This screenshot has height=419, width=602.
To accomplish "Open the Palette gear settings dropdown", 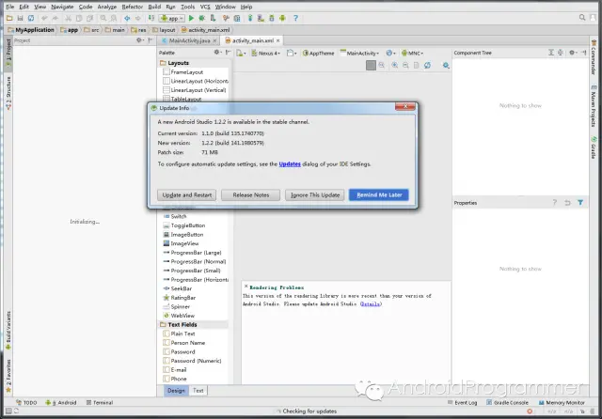I will coord(217,52).
